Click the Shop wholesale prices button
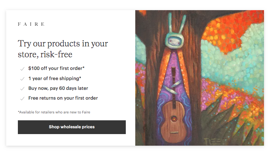This screenshot has width=272, height=158. pyautogui.click(x=71, y=127)
